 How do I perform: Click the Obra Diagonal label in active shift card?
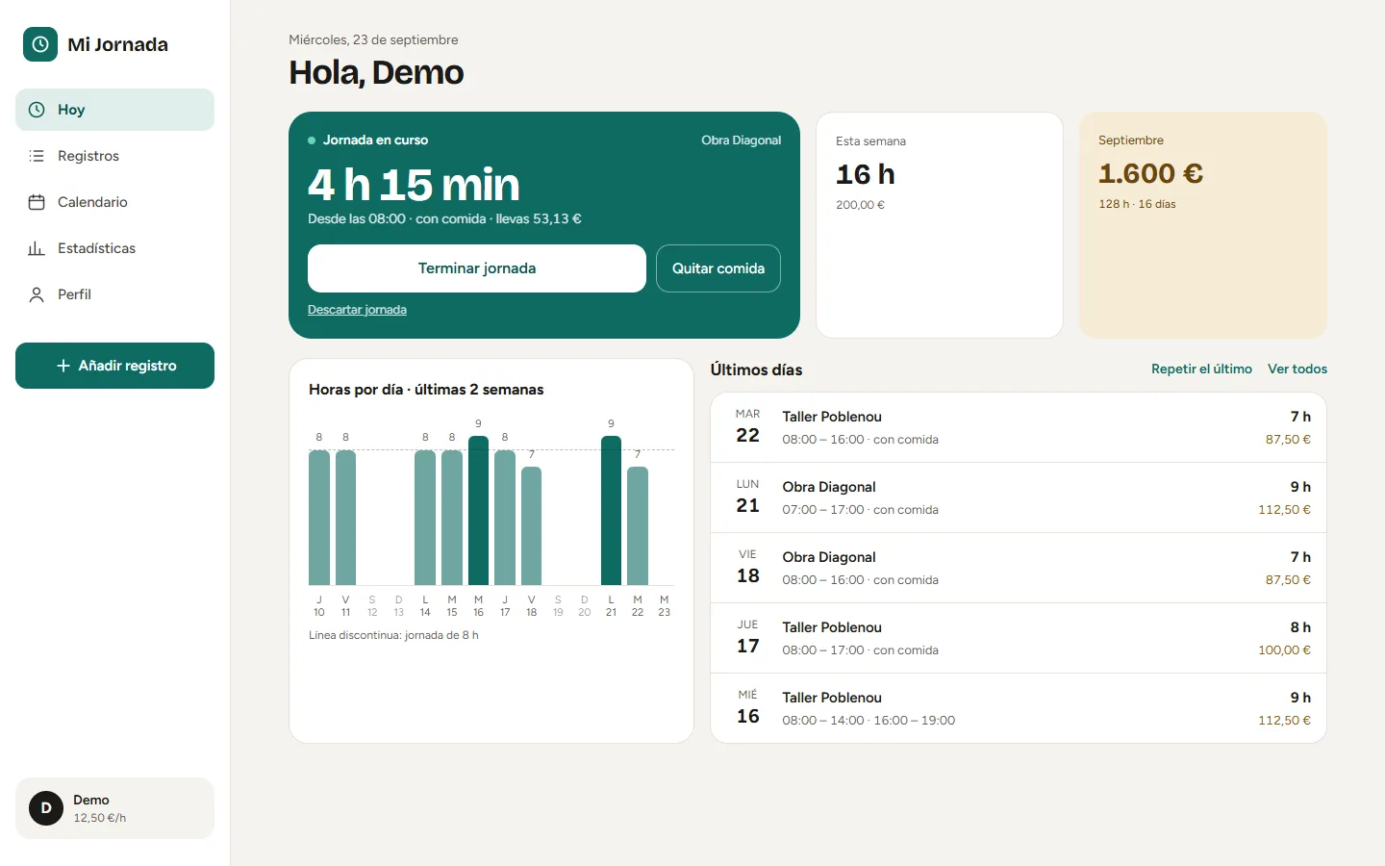(741, 140)
